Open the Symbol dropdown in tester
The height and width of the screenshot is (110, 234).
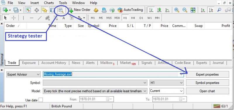(x=95, y=83)
